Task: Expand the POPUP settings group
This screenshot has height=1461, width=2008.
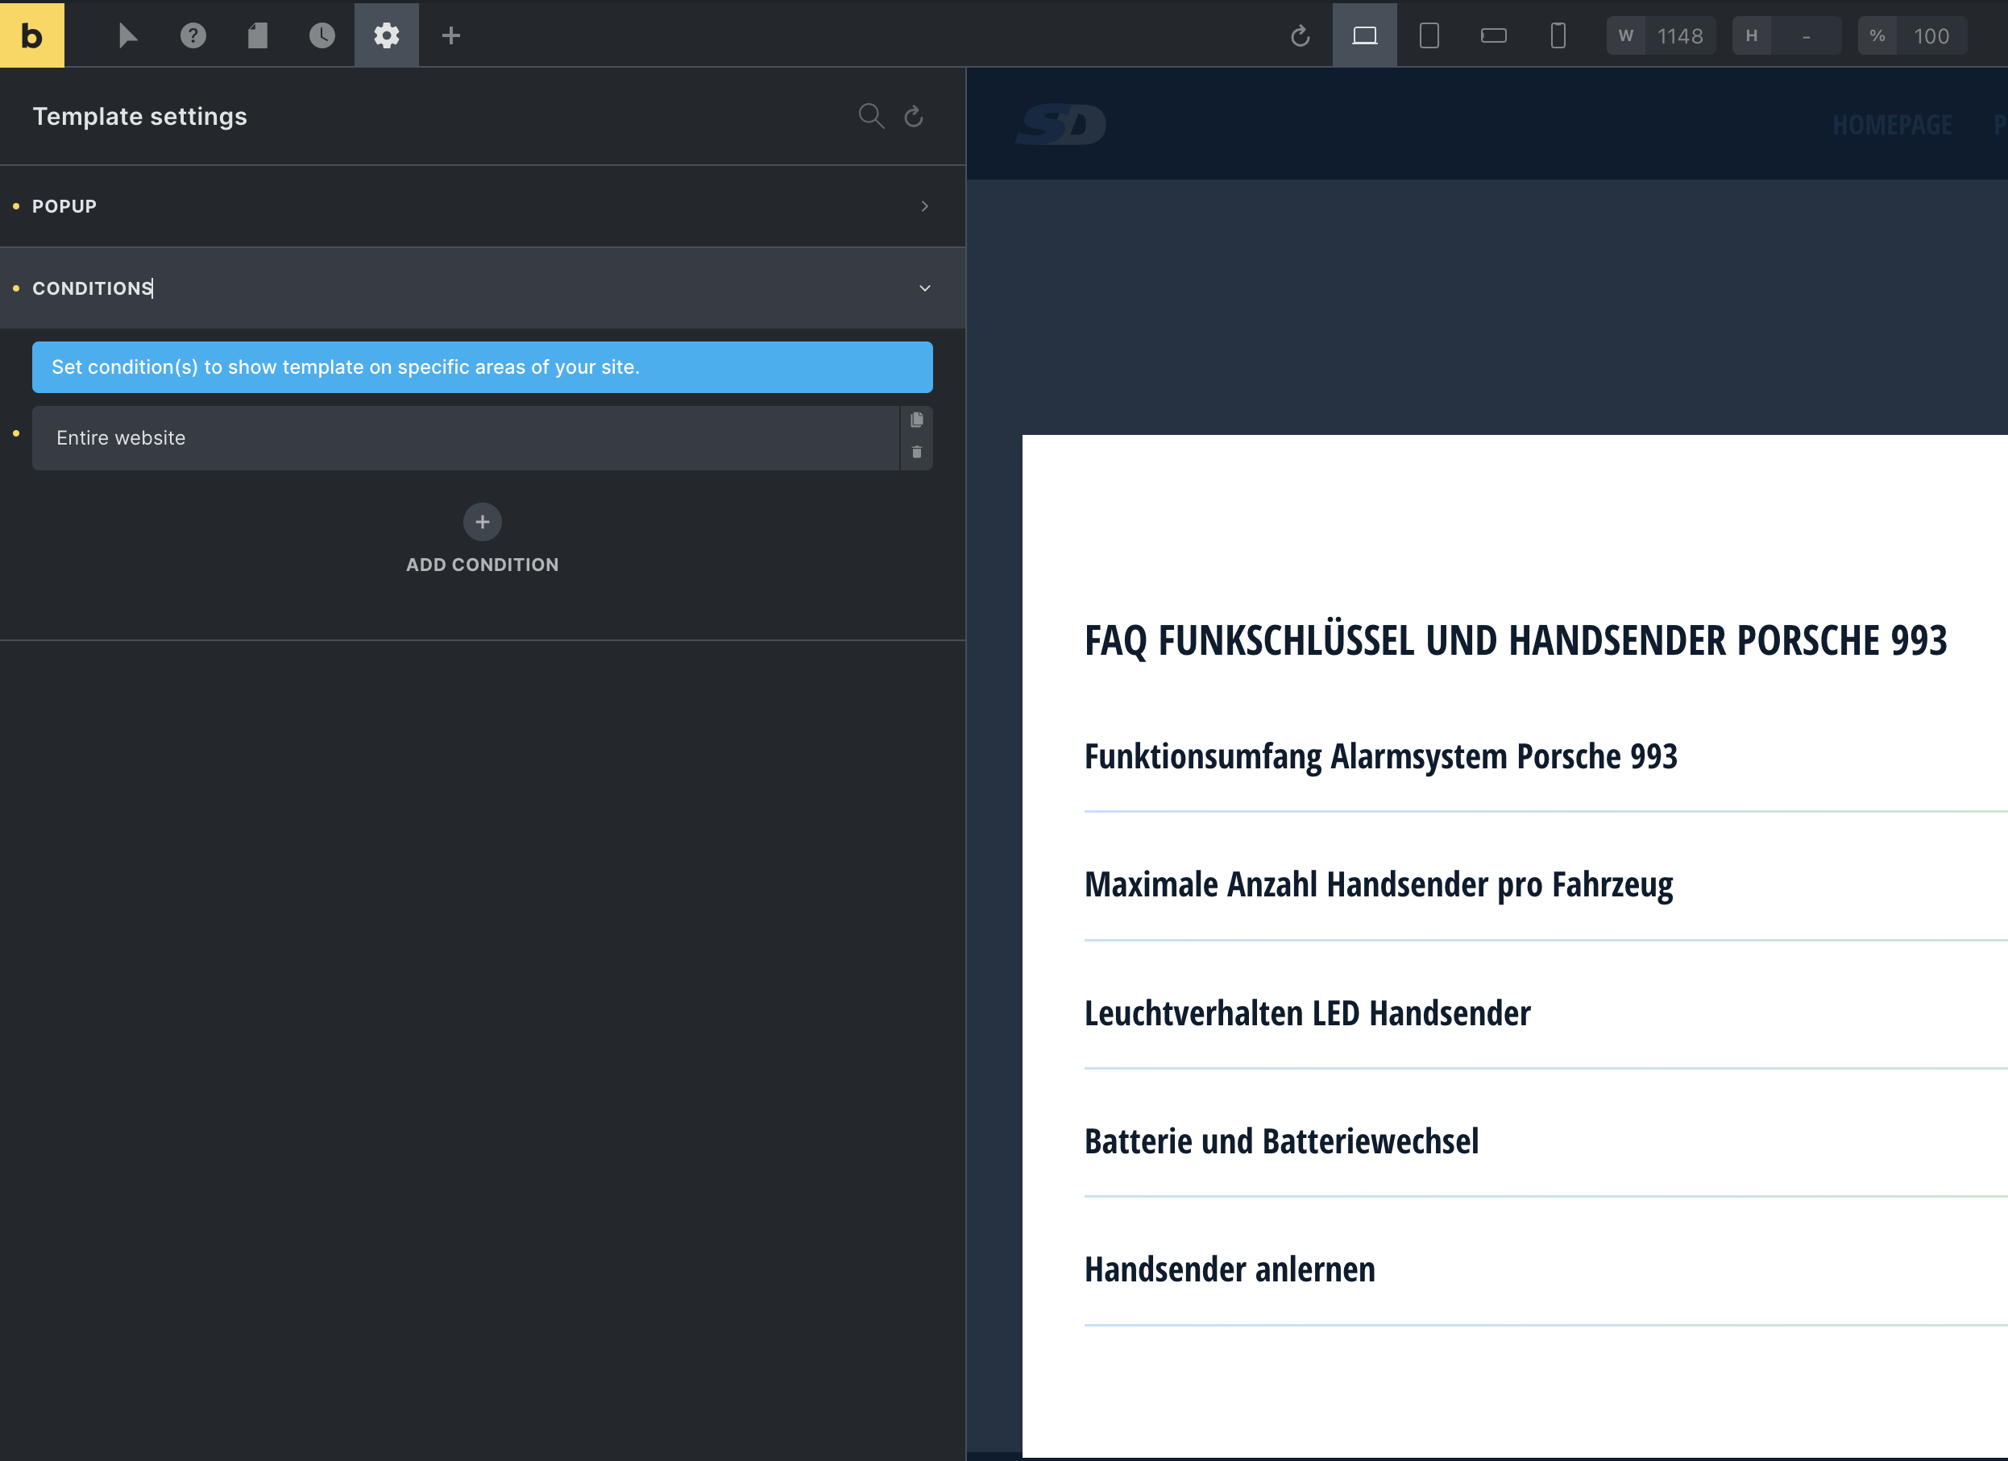Action: point(483,206)
